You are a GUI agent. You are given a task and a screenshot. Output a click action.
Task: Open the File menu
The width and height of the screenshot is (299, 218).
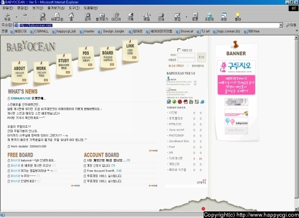[x=8, y=8]
